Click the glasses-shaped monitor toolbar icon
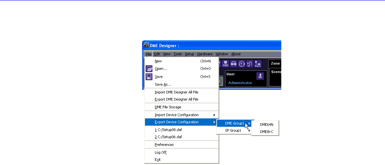 [234, 64]
